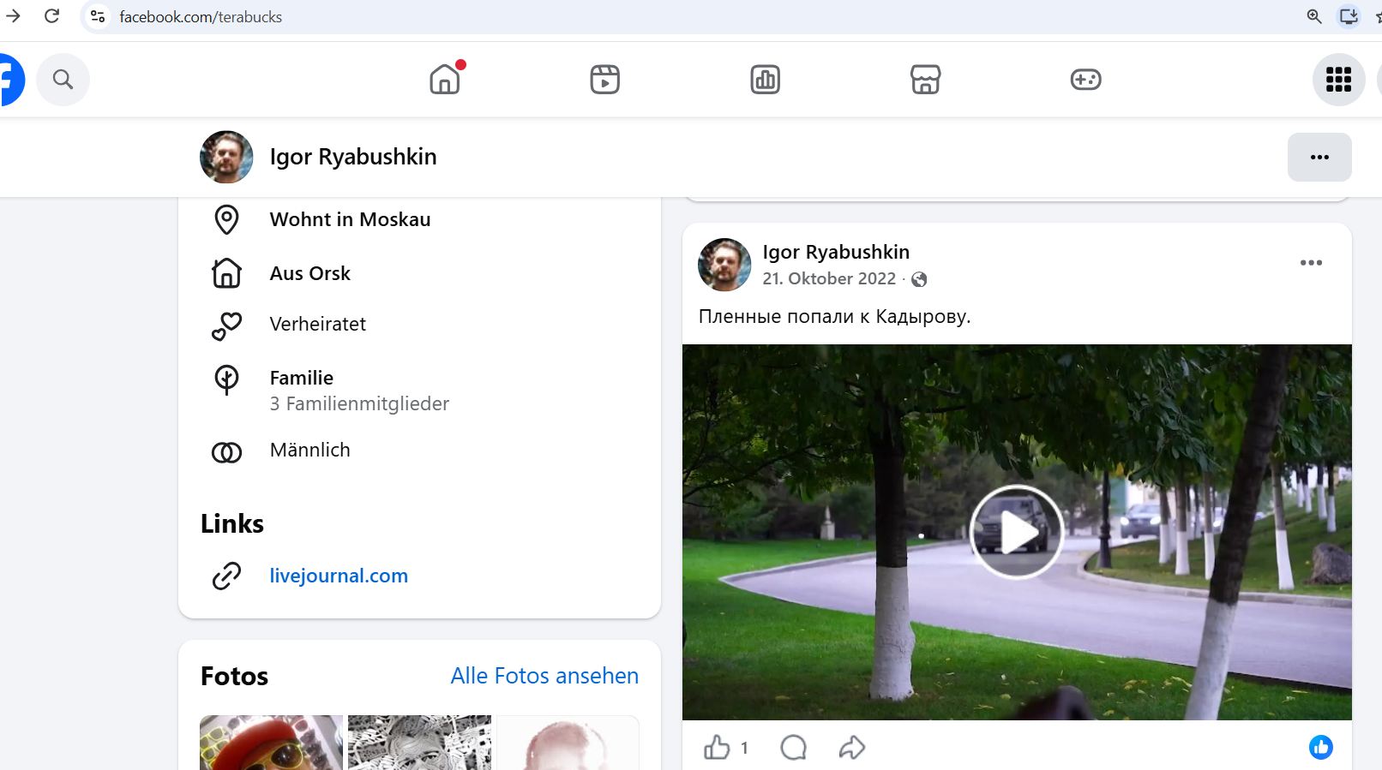Click the chain link icon
This screenshot has width=1382, height=770.
226,576
